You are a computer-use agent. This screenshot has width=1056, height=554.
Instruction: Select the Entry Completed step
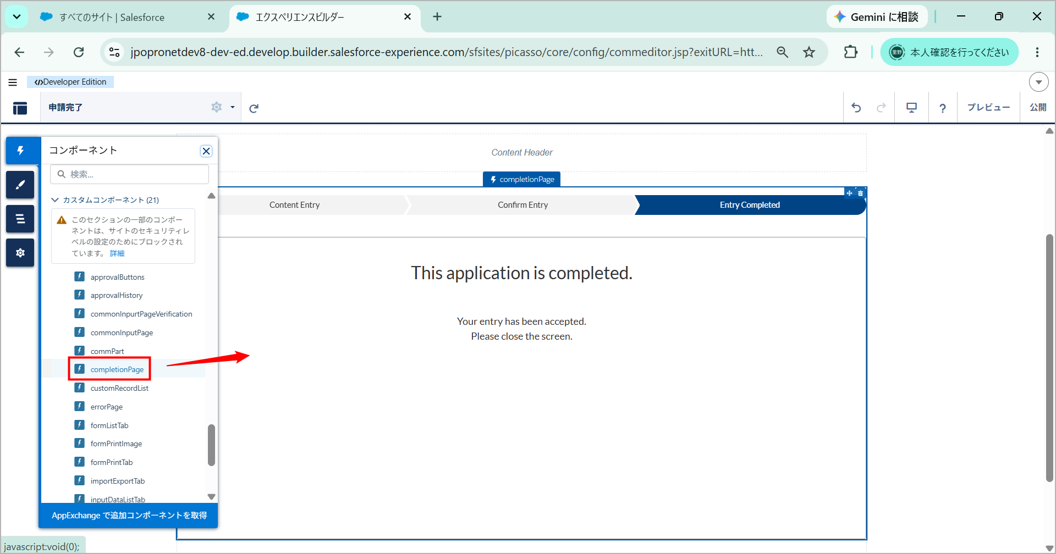click(750, 205)
